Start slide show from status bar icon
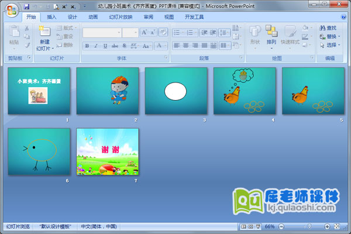The width and height of the screenshot is (351, 234). 258,226
